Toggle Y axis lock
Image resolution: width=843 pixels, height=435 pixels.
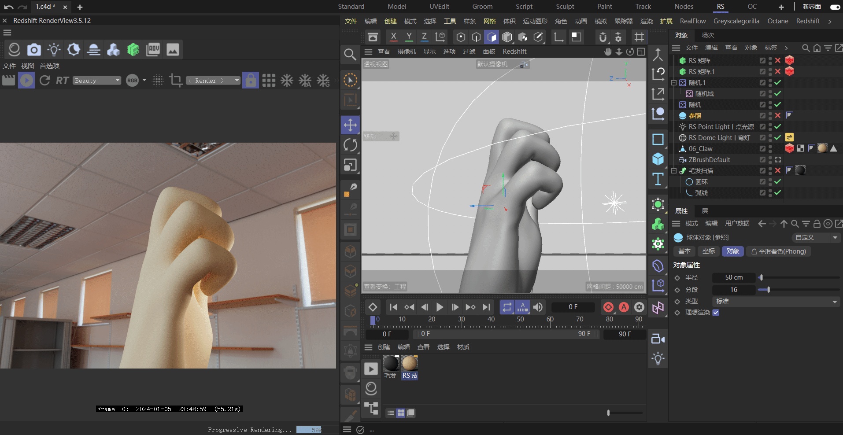409,37
